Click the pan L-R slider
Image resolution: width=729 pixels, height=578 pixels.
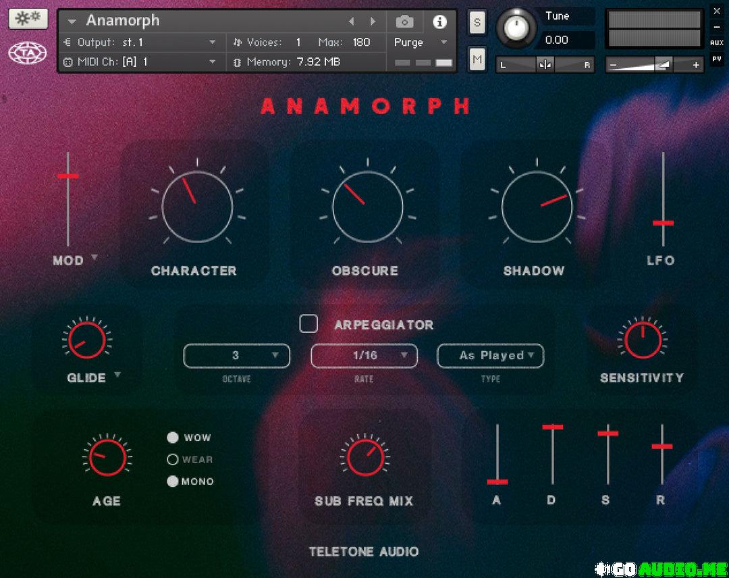[x=545, y=65]
